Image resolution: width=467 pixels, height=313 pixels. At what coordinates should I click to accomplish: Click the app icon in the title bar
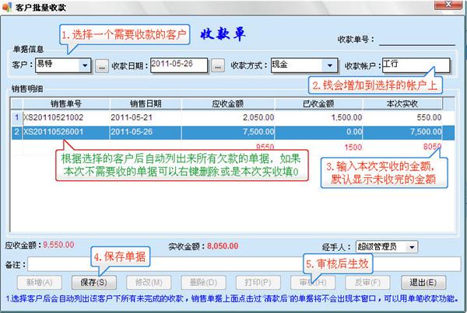(x=8, y=7)
